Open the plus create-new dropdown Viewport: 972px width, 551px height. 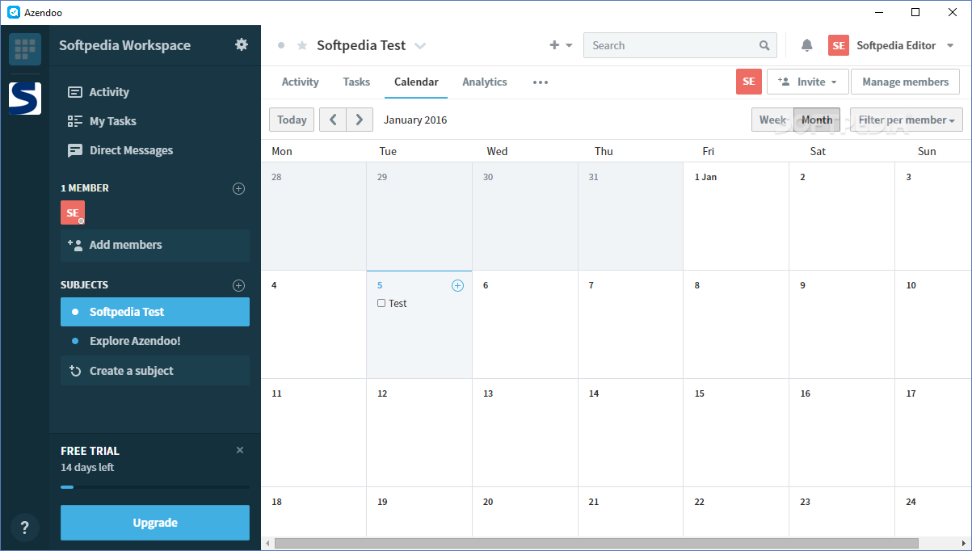coord(561,45)
